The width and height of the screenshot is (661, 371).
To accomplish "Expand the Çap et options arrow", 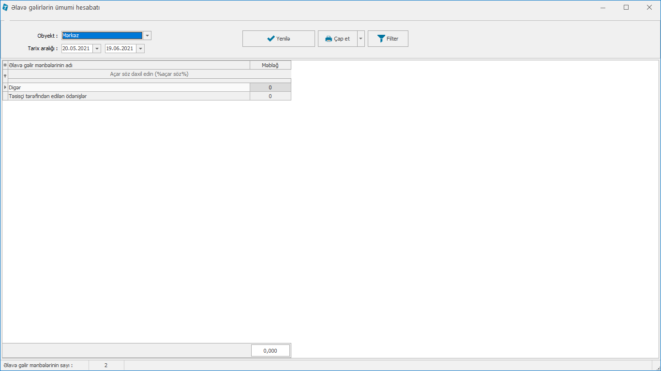I will (361, 39).
